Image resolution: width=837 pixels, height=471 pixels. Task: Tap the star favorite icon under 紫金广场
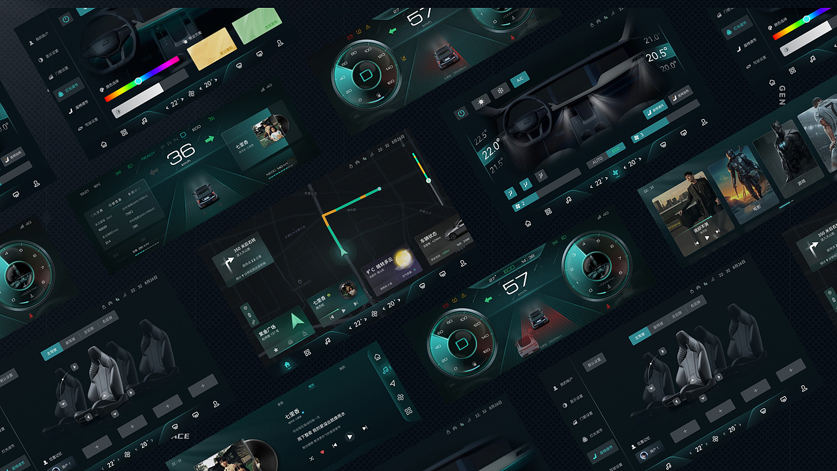click(276, 350)
